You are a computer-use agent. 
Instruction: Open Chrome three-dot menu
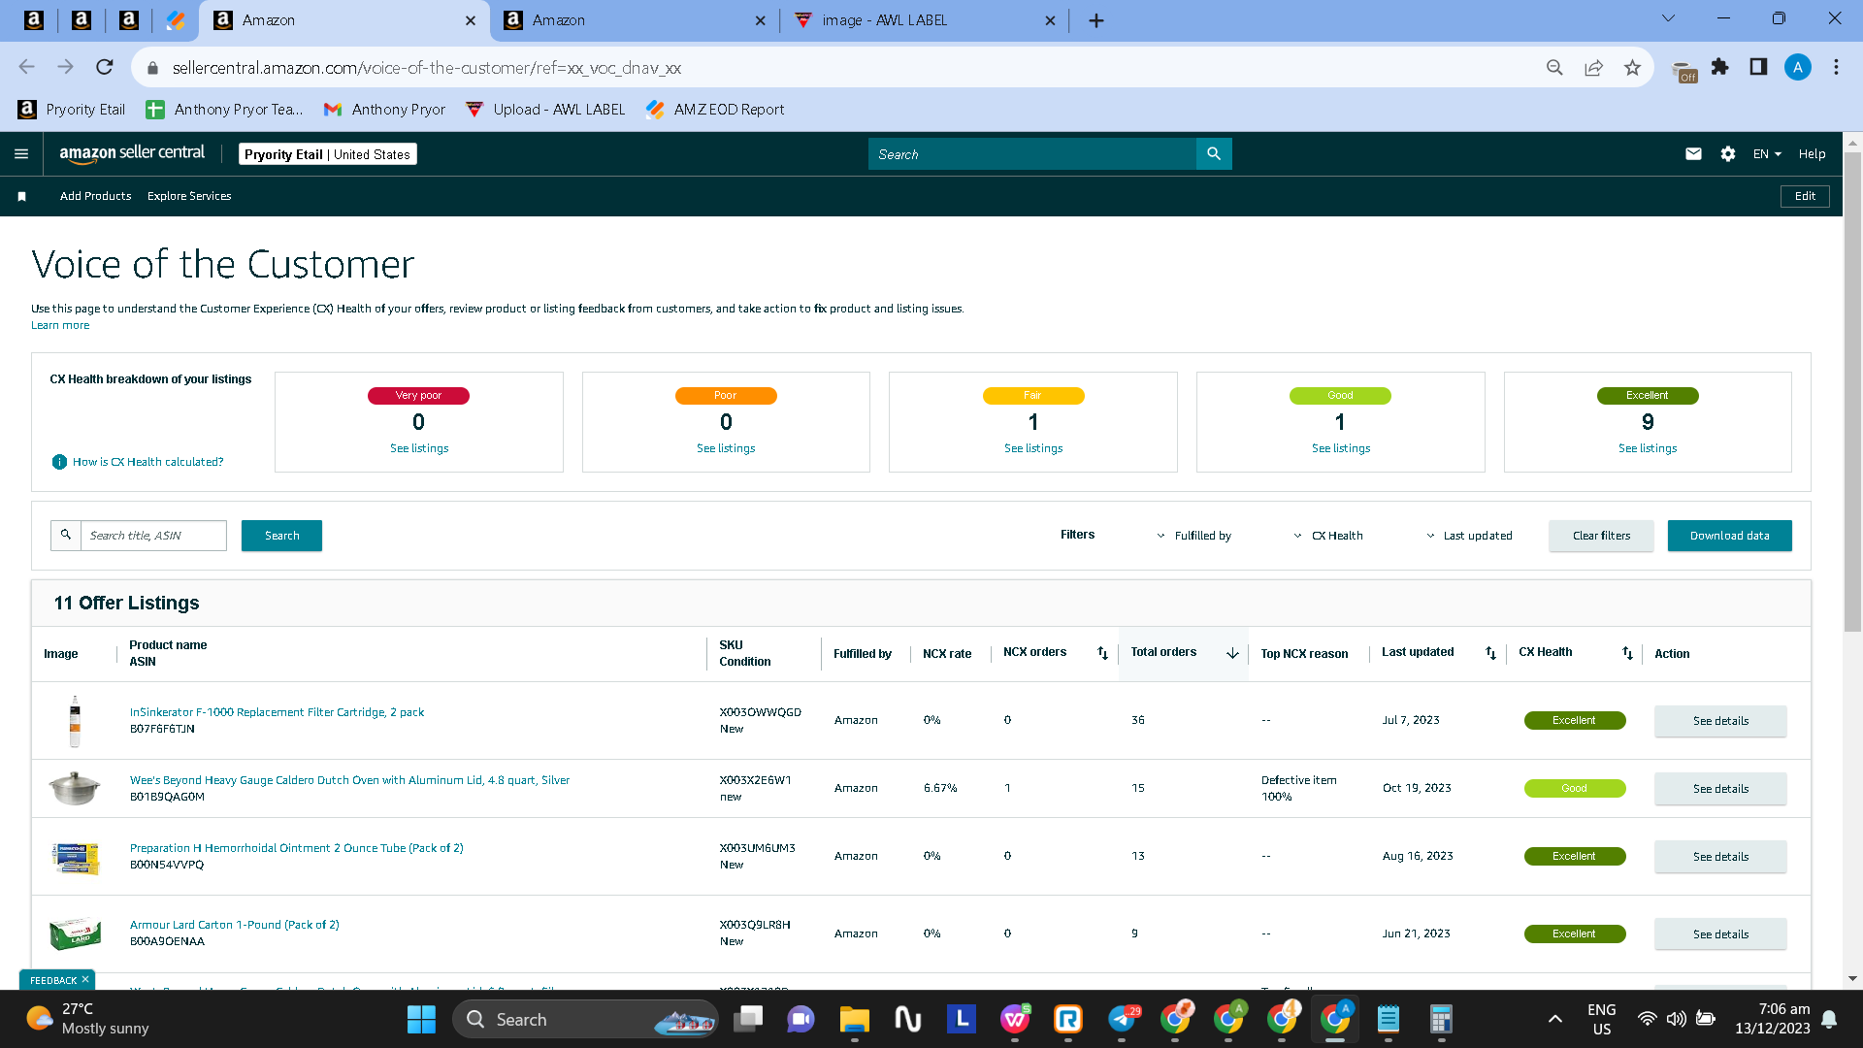[1836, 67]
